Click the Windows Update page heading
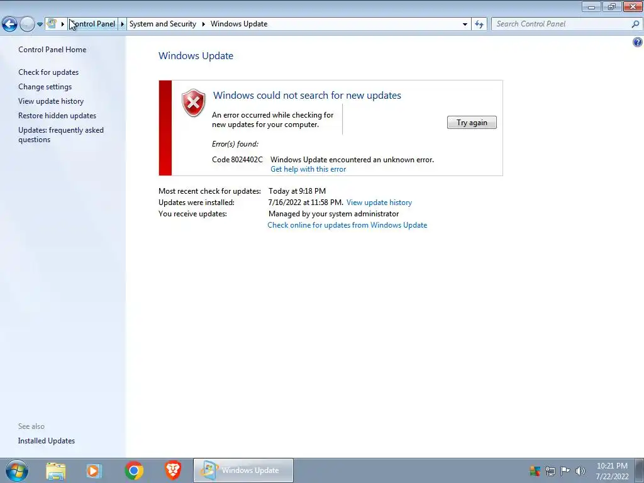The image size is (644, 483). tap(196, 56)
